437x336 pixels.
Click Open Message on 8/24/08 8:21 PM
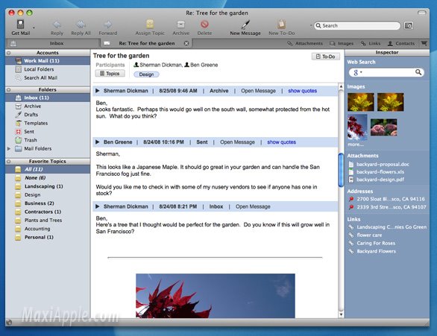point(253,206)
